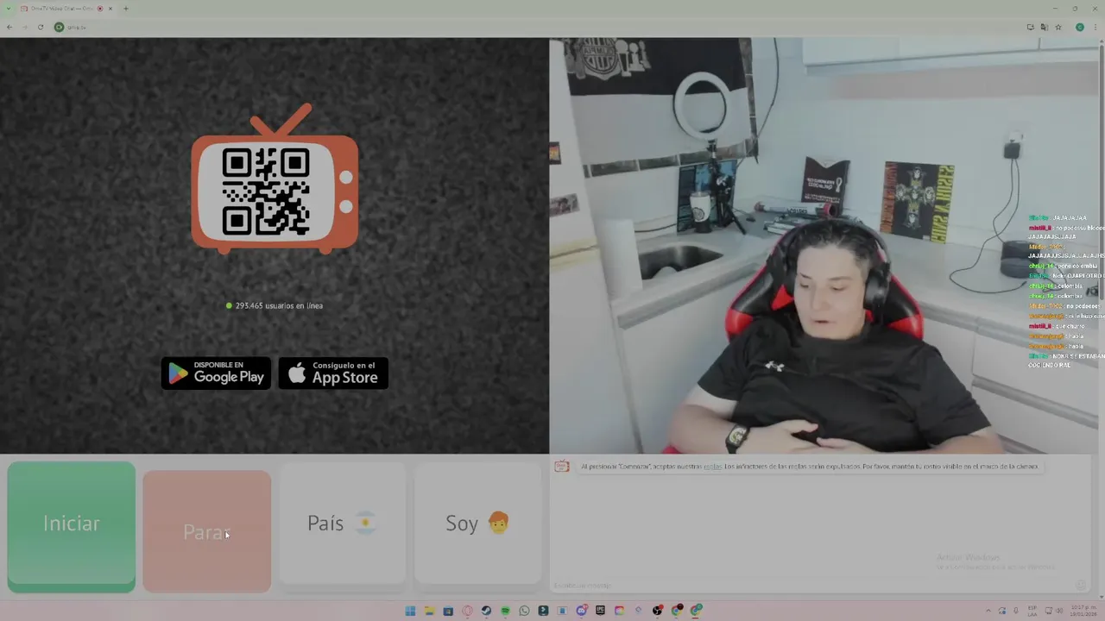Open Opera GX from the taskbar
1105x621 pixels.
[x=467, y=611]
